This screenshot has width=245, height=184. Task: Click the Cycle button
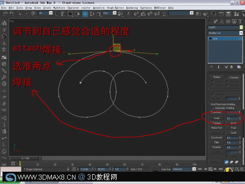click(233, 132)
